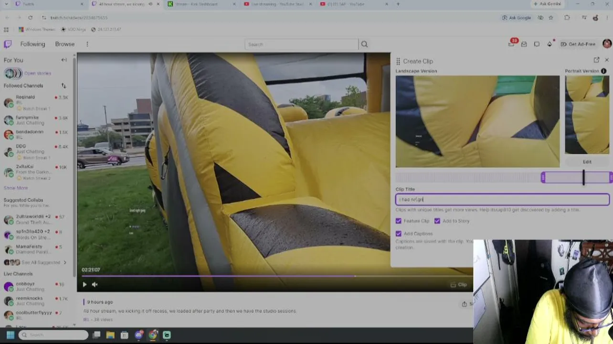Open the Reginald followed channel

[x=36, y=102]
